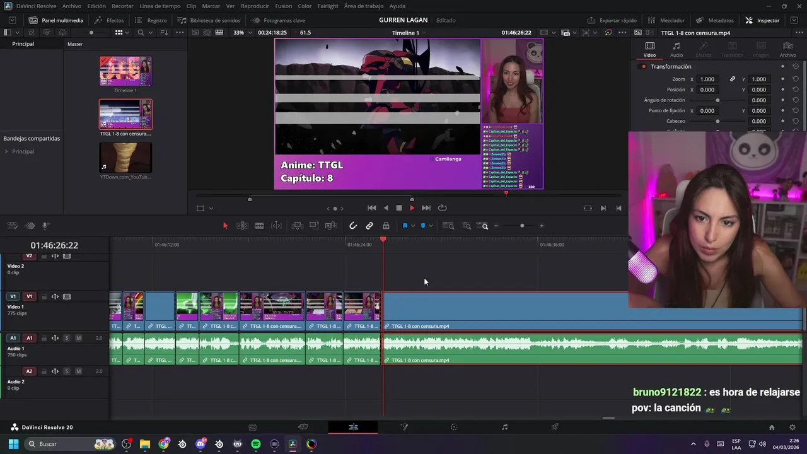Toggle linked selection chain icon

coord(369,226)
